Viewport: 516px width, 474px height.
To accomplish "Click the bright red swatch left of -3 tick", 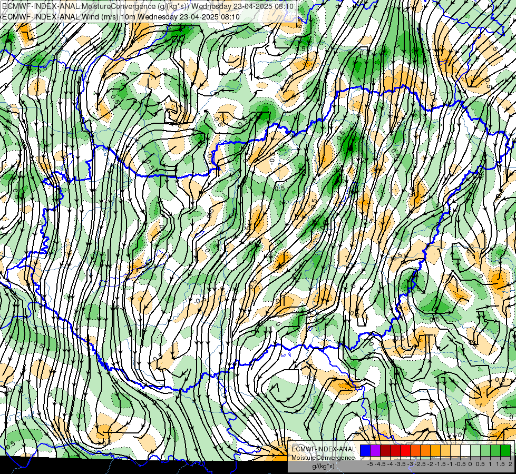I will (x=405, y=450).
